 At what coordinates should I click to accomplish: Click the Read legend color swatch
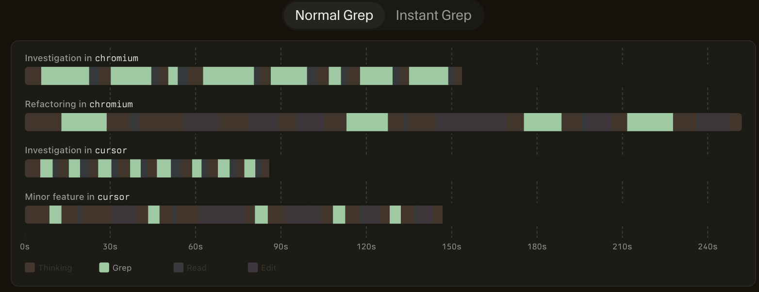pos(179,267)
